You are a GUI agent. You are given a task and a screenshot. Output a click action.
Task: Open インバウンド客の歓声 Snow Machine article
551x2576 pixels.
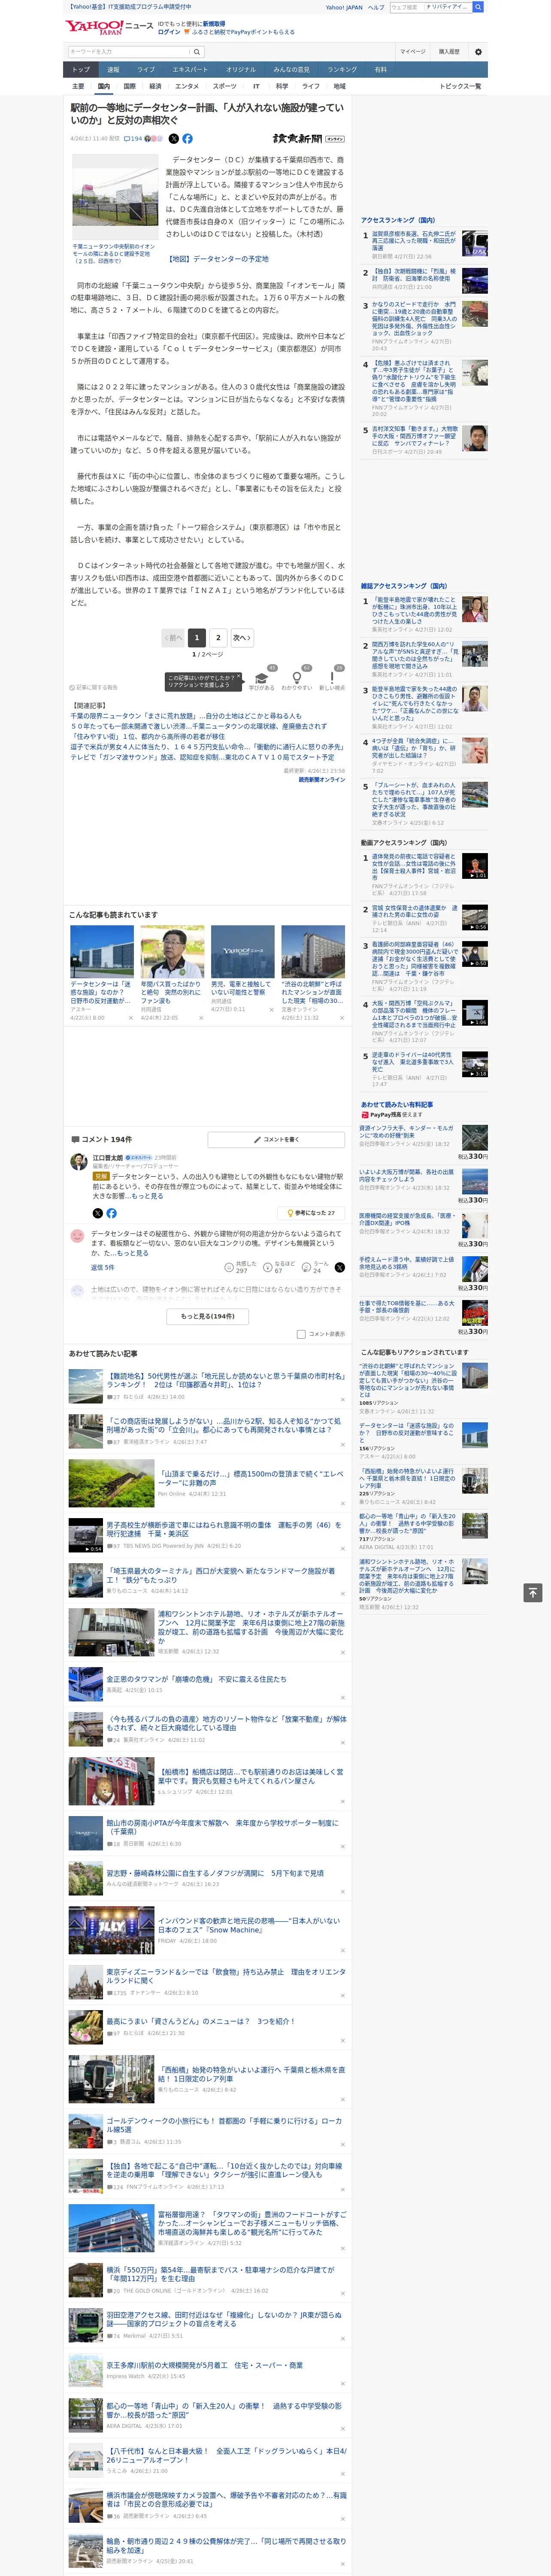point(249,1925)
